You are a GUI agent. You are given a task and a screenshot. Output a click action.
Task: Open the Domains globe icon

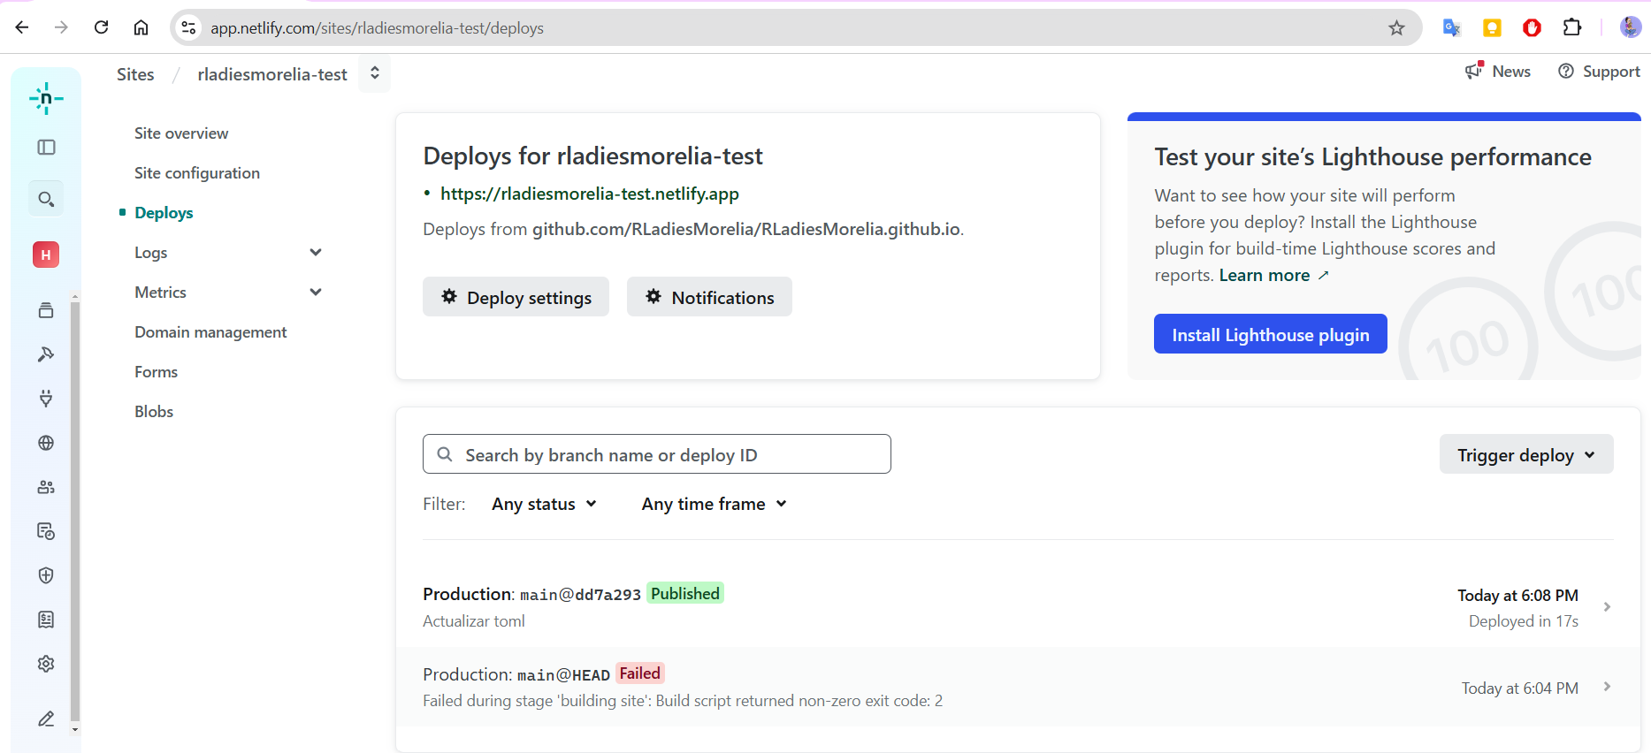coord(46,443)
